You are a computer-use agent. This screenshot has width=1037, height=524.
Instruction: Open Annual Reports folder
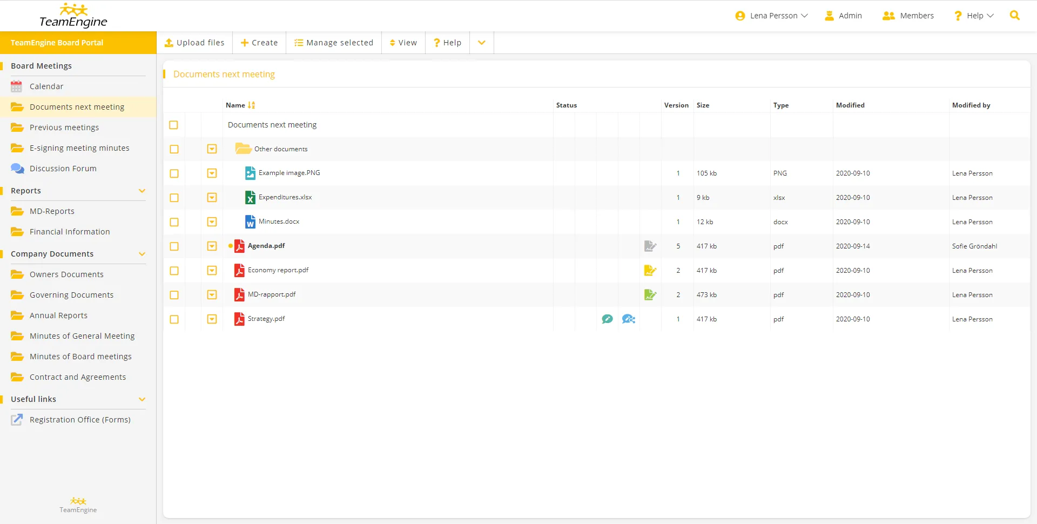(58, 315)
